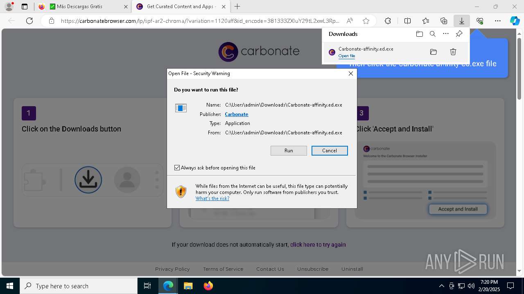524x294 pixels.
Task: Click Run in Security Warning dialog
Action: coord(289,151)
